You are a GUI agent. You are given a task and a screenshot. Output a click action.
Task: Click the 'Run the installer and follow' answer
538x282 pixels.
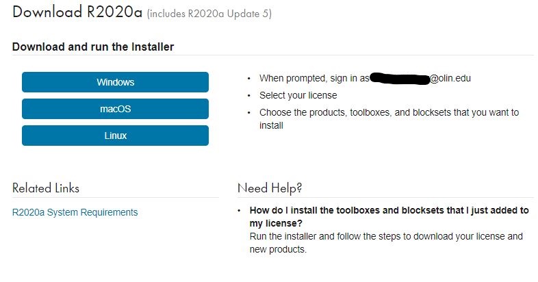pyautogui.click(x=386, y=242)
